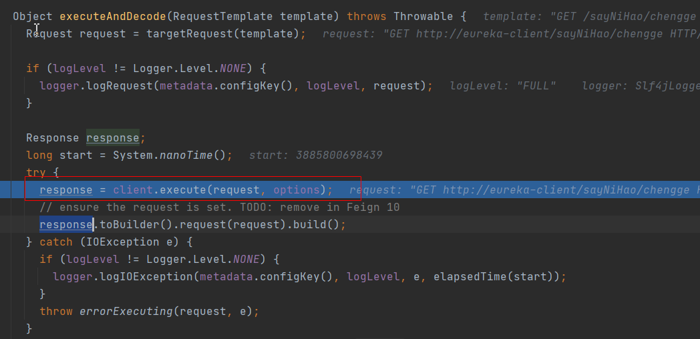The image size is (700, 339).
Task: Click the throw keyword before errorExecuting
Action: point(56,311)
